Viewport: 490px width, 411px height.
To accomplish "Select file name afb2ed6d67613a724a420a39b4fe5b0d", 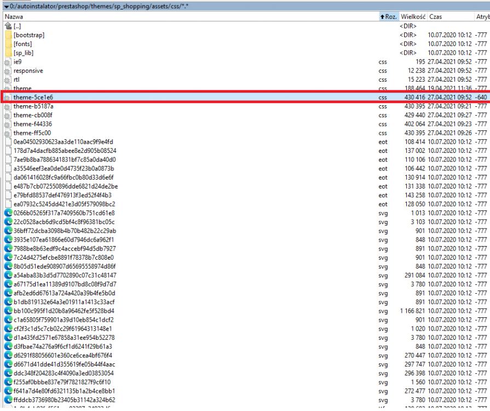I will 65,293.
